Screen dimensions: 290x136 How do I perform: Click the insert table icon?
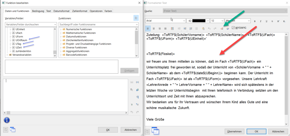pyautogui.click(x=172, y=29)
